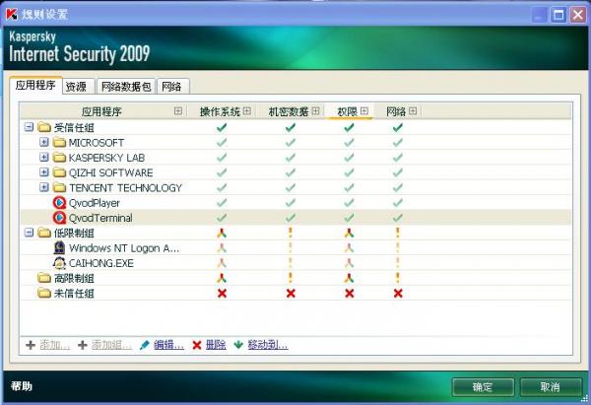Click the QvodTerminal application icon
The width and height of the screenshot is (591, 405).
[x=59, y=218]
